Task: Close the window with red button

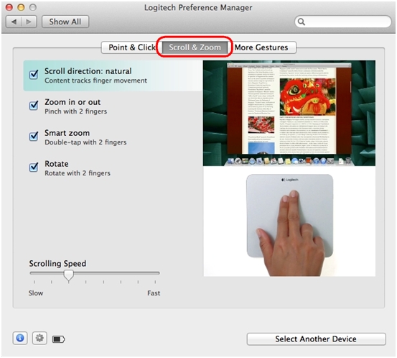Action: point(9,7)
